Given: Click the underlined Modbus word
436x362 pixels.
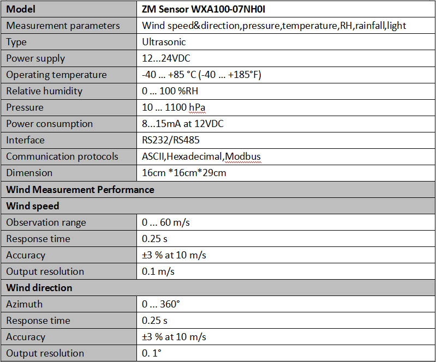Looking at the screenshot, I should (x=243, y=156).
